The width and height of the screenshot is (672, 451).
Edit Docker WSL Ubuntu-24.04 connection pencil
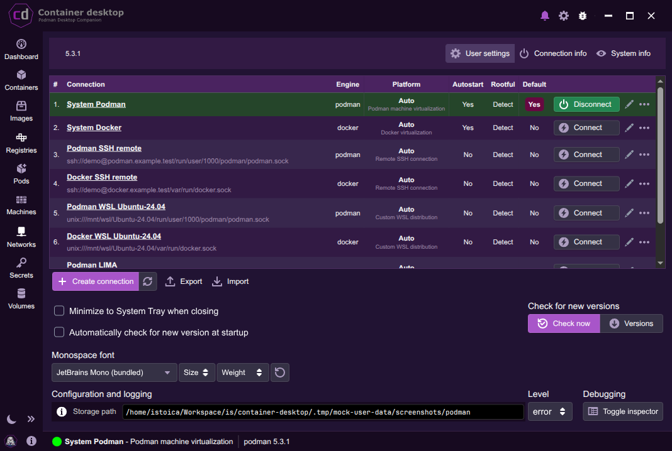[x=629, y=242]
